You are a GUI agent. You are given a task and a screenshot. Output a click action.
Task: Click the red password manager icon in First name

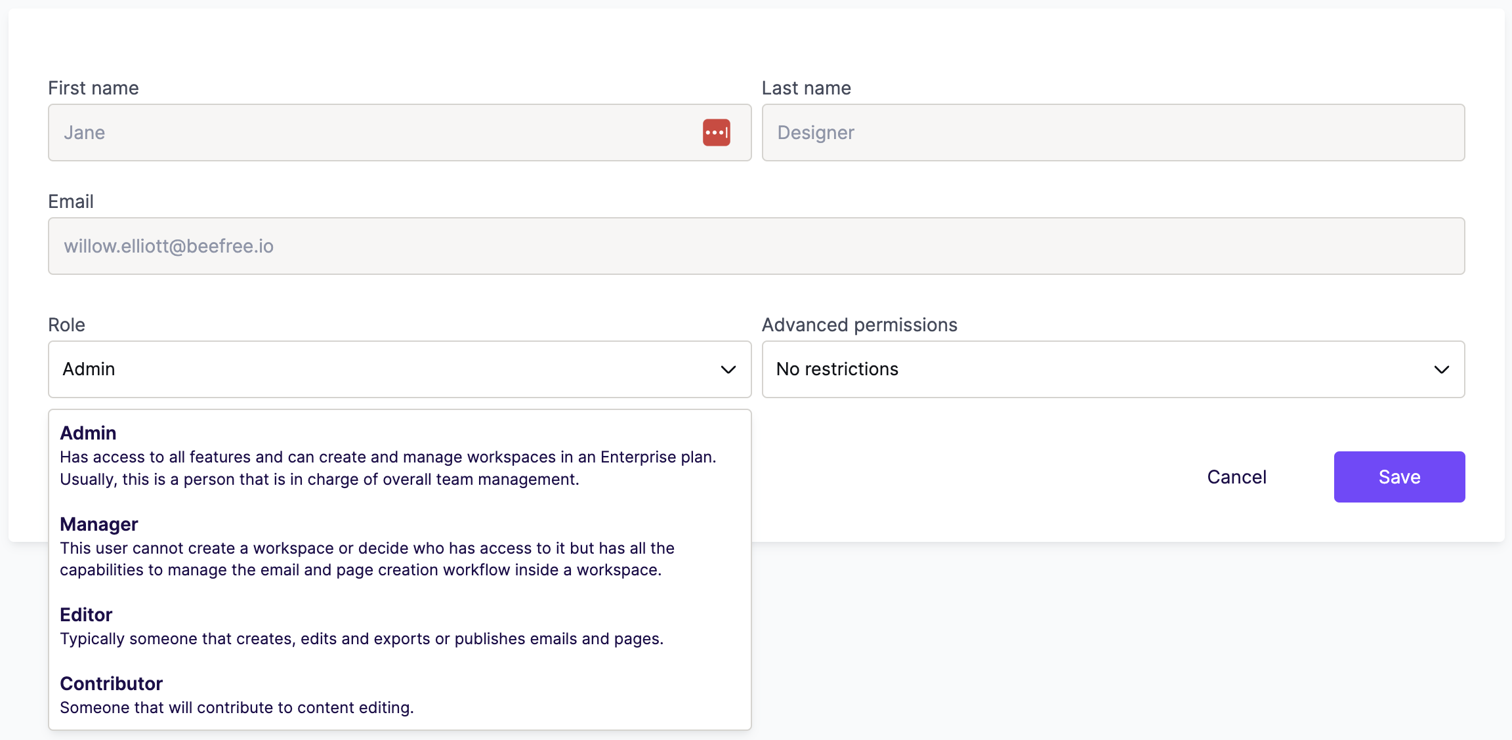716,133
